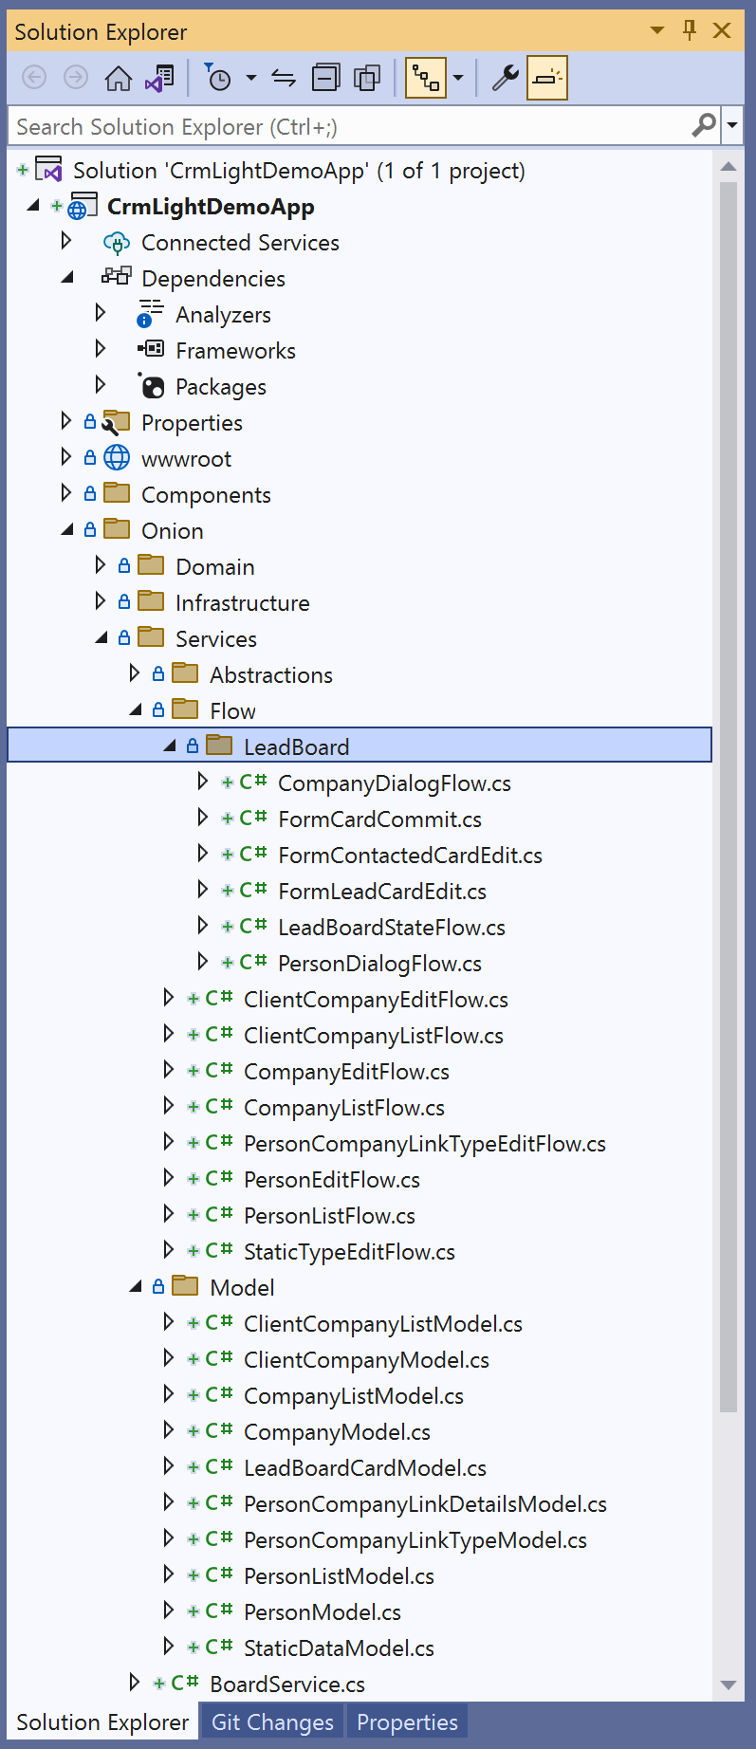756x1749 pixels.
Task: Open the search options dropdown arrow
Action: click(x=732, y=125)
